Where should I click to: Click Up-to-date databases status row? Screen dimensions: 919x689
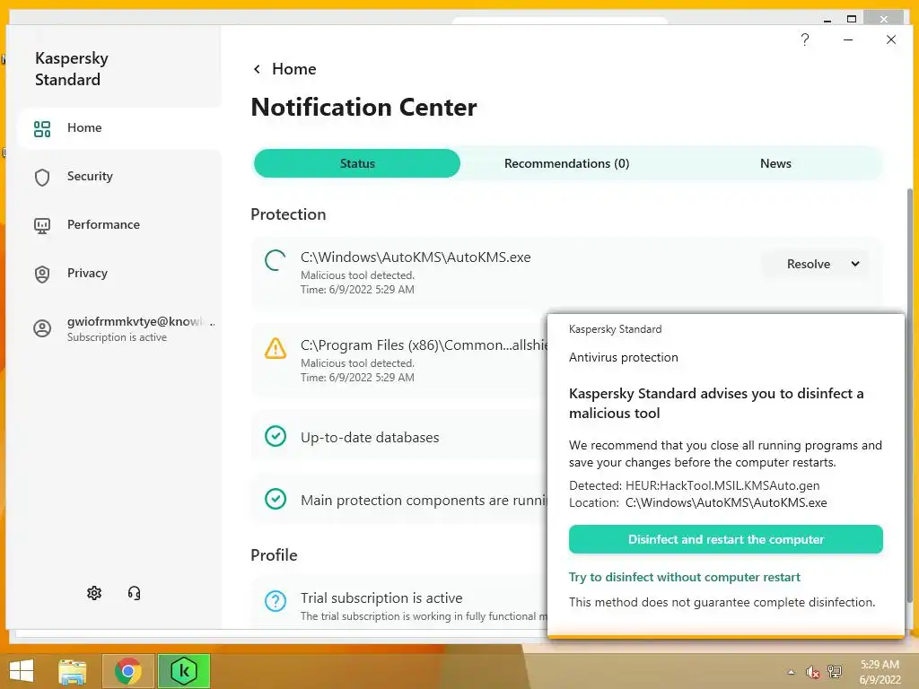399,437
